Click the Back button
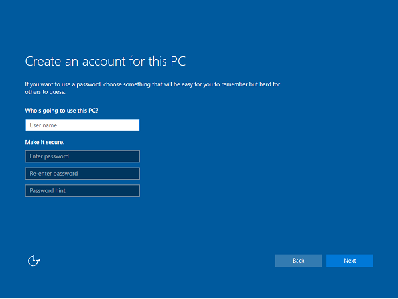Image resolution: width=398 pixels, height=299 pixels. [x=298, y=261]
